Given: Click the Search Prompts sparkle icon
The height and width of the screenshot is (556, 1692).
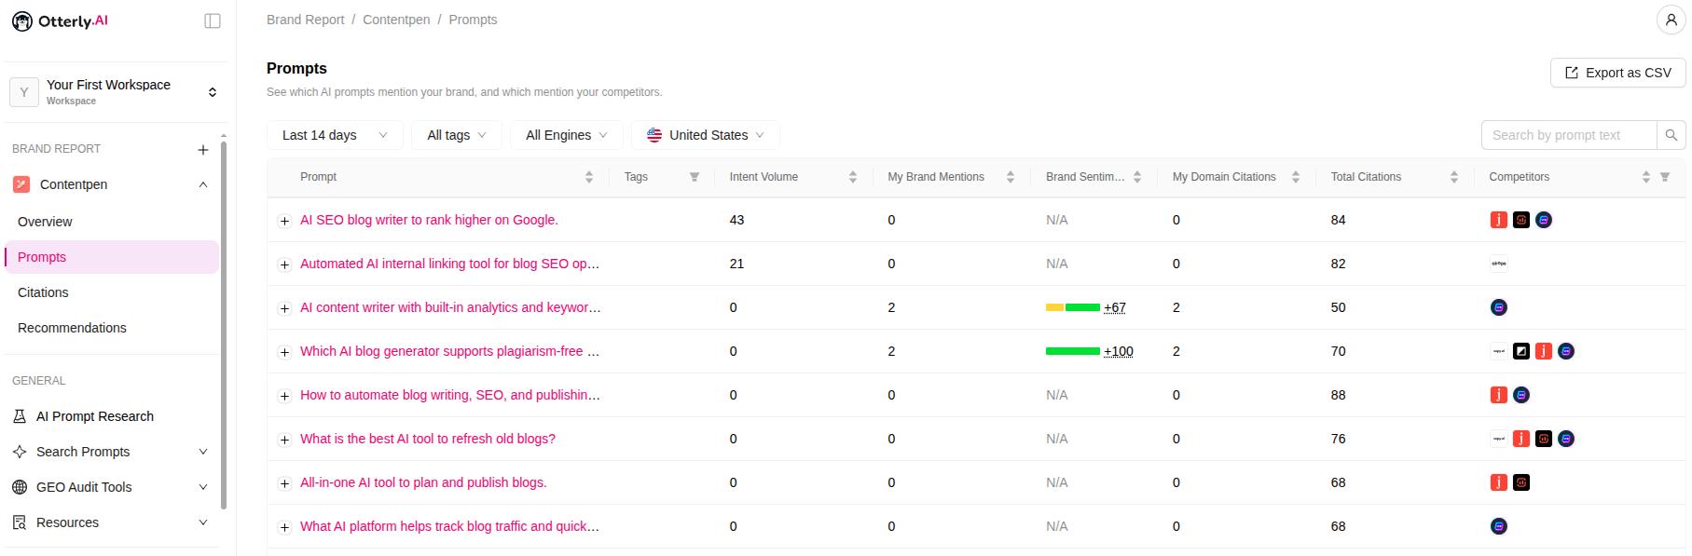Looking at the screenshot, I should (x=20, y=452).
